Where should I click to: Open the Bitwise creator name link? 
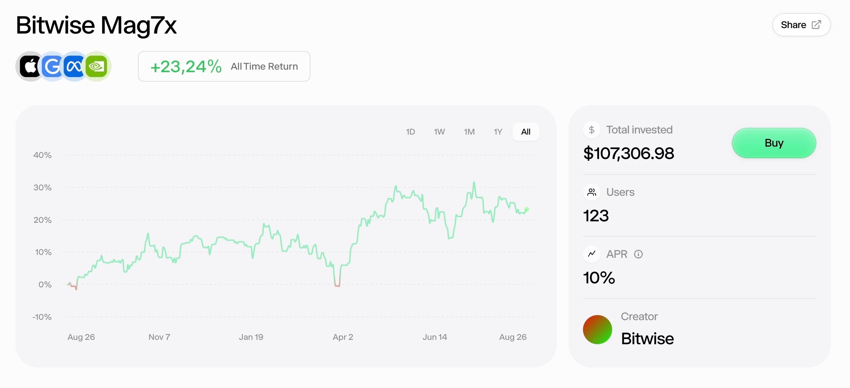click(648, 339)
